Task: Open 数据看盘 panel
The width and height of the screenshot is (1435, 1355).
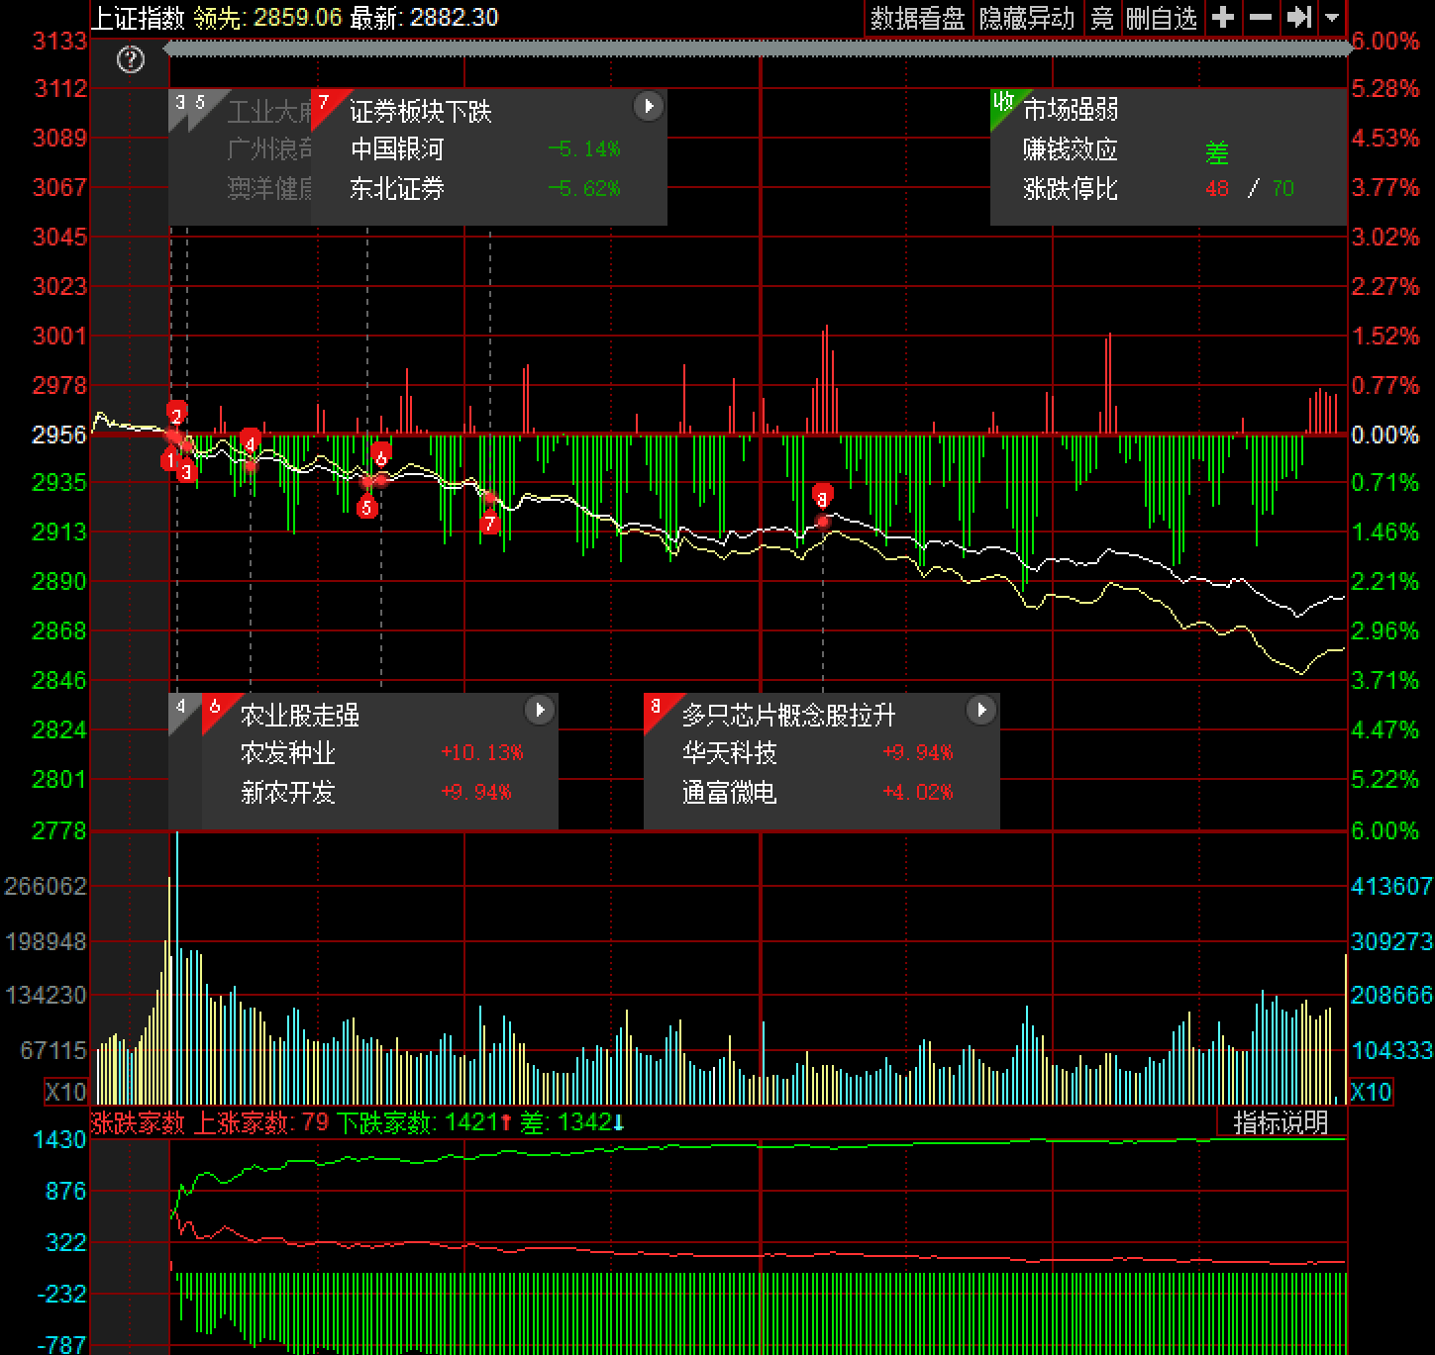Action: [917, 18]
